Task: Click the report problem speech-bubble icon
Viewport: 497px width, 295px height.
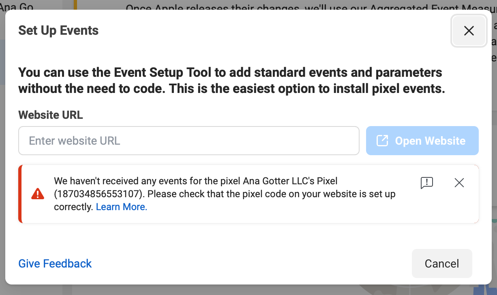Action: coord(426,183)
